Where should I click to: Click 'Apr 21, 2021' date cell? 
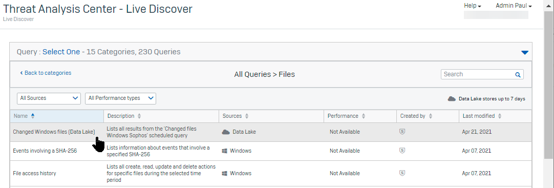click(x=477, y=132)
